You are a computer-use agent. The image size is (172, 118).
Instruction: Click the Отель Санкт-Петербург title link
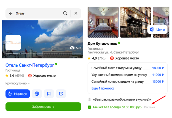29,65
